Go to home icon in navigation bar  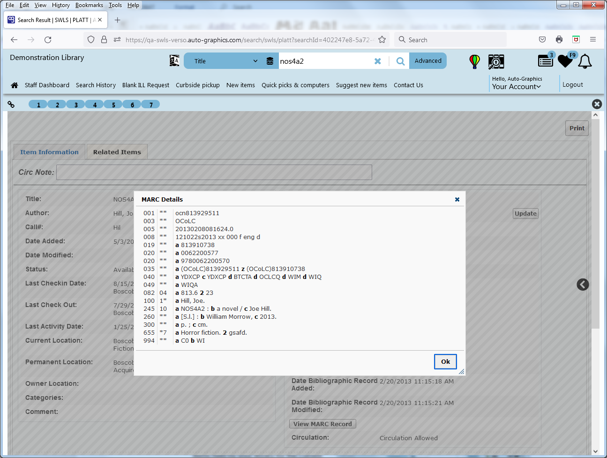click(15, 85)
